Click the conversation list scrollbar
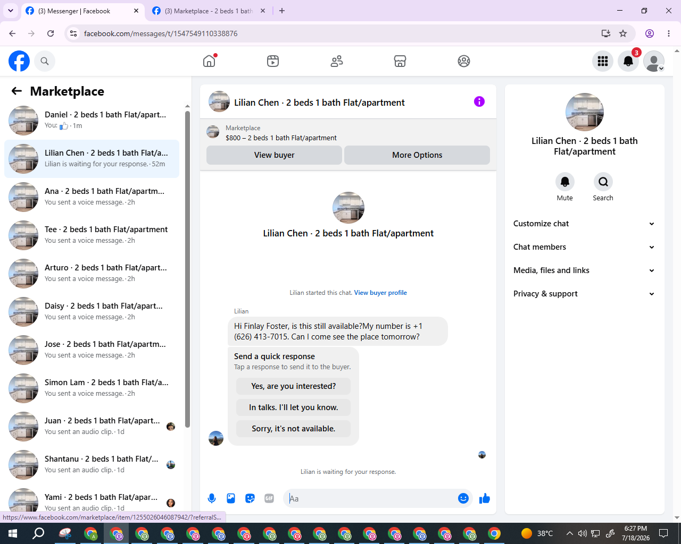This screenshot has width=681, height=544. (x=187, y=268)
